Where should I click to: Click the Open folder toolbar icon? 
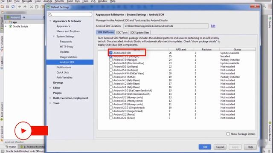[x=2, y=7]
